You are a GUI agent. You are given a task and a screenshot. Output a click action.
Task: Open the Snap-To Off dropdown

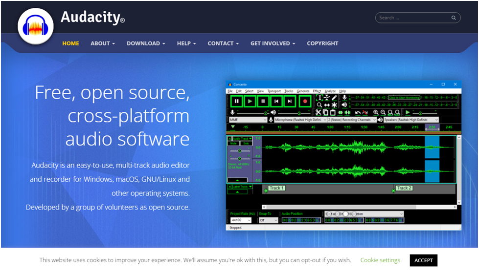click(x=269, y=220)
